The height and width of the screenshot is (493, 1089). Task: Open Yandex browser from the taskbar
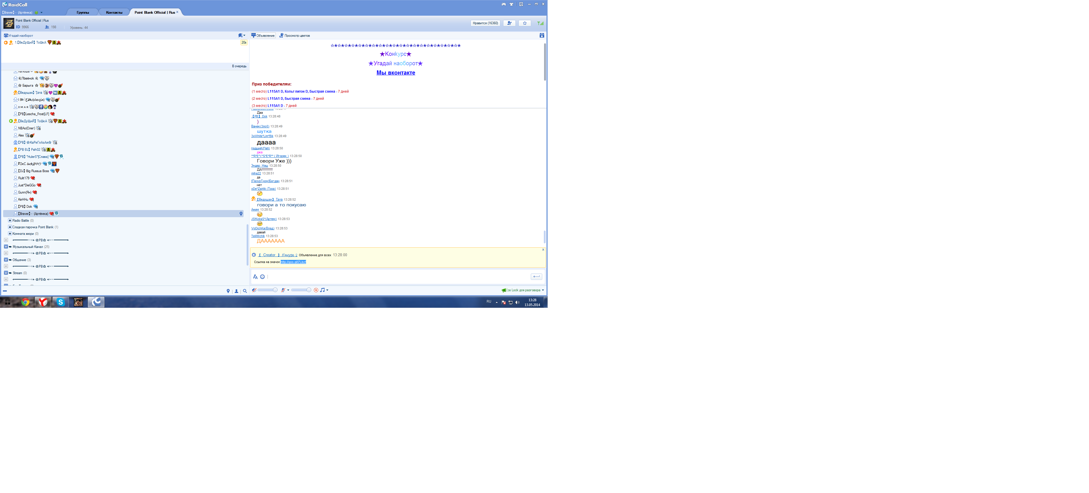tap(43, 302)
